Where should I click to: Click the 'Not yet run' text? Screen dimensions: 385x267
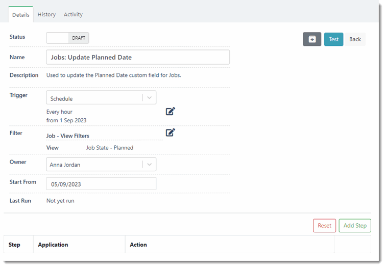[60, 201]
